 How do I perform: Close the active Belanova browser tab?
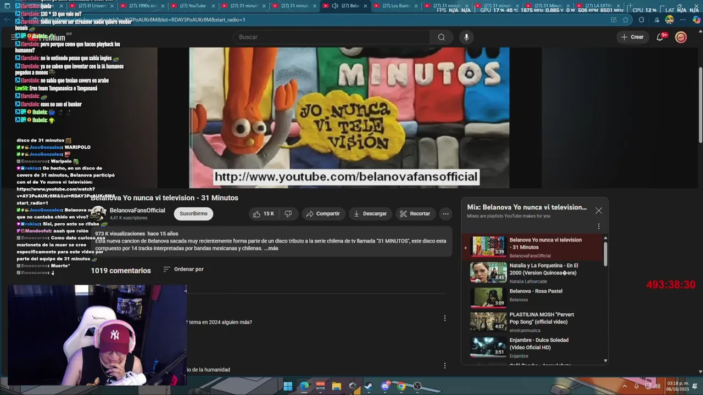[365, 6]
